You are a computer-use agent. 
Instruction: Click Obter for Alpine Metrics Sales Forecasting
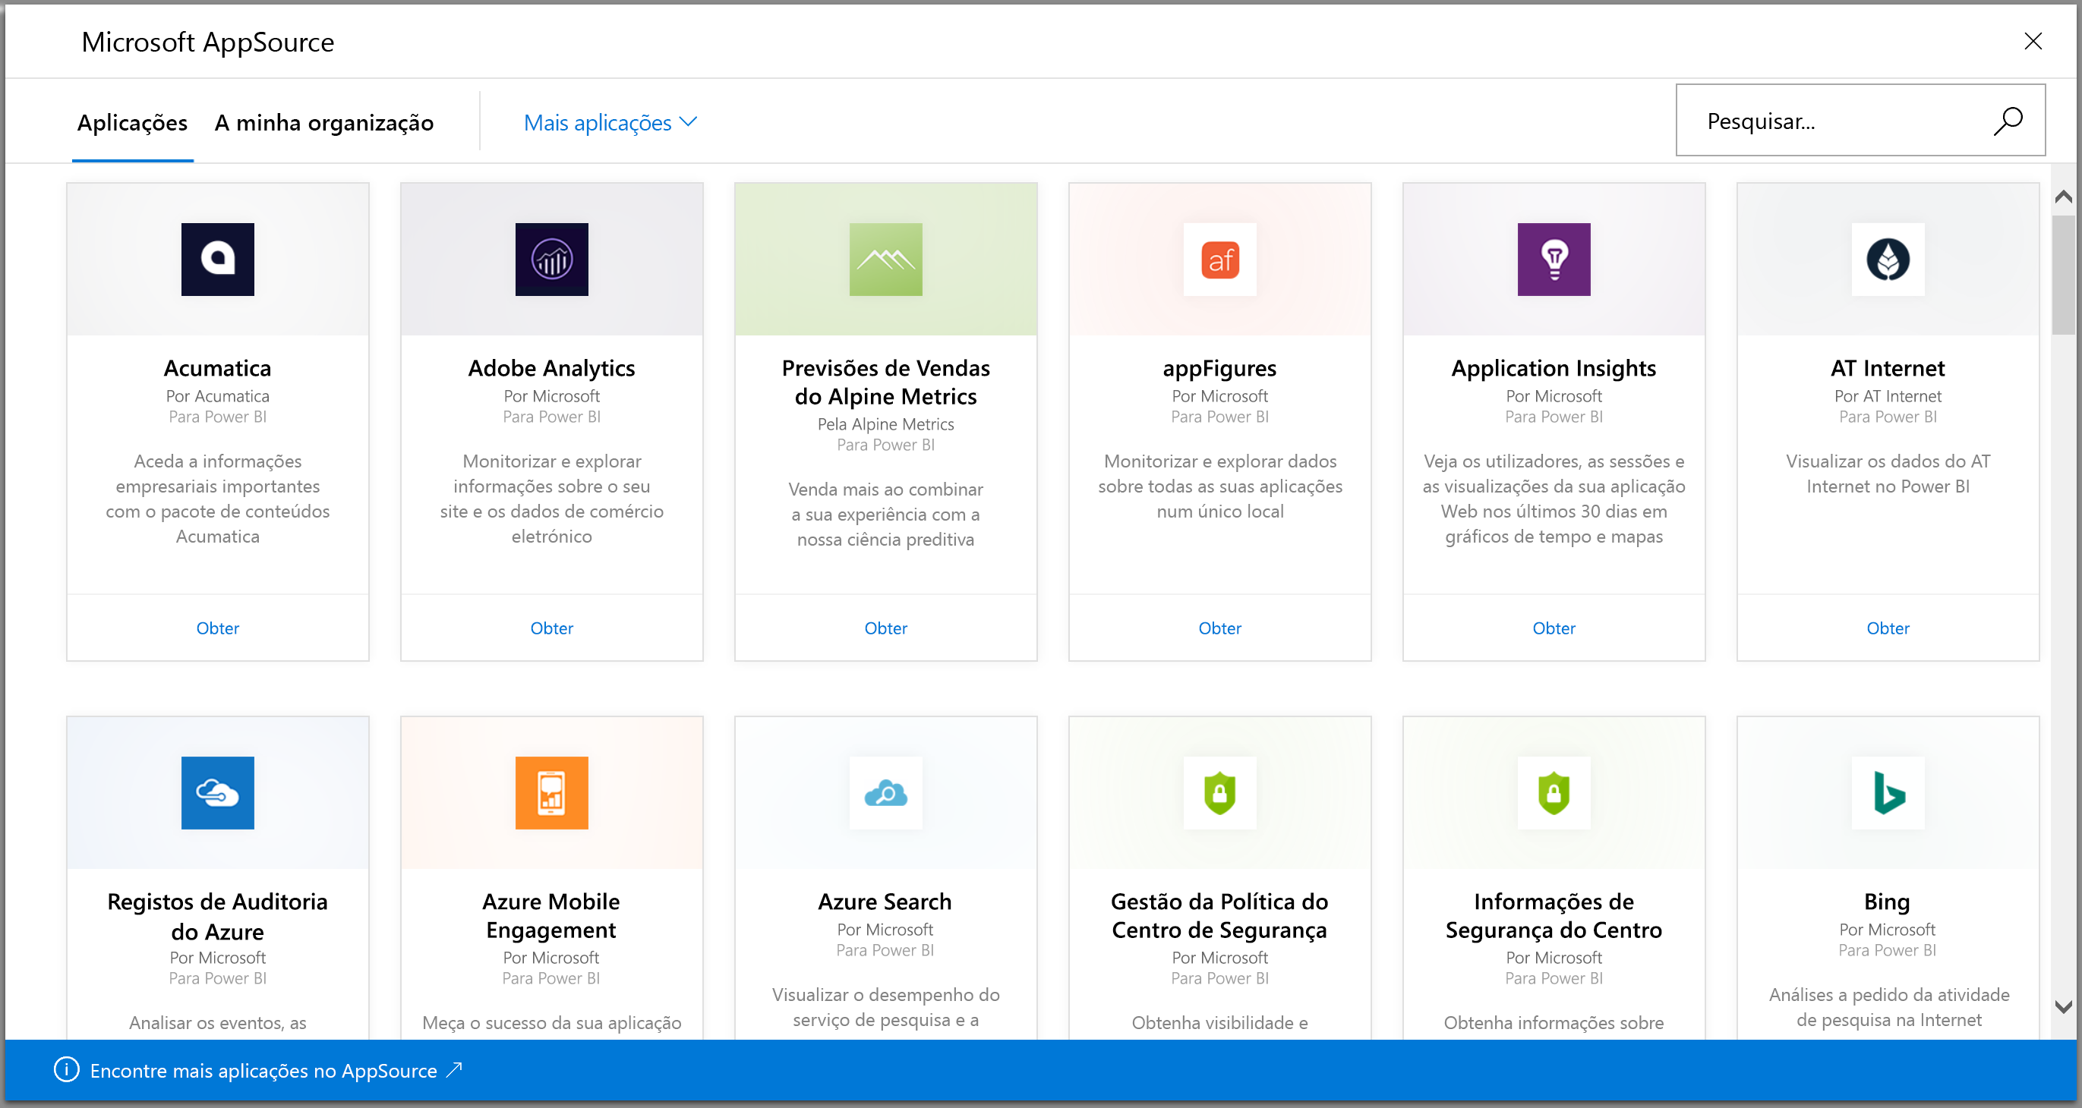[885, 628]
